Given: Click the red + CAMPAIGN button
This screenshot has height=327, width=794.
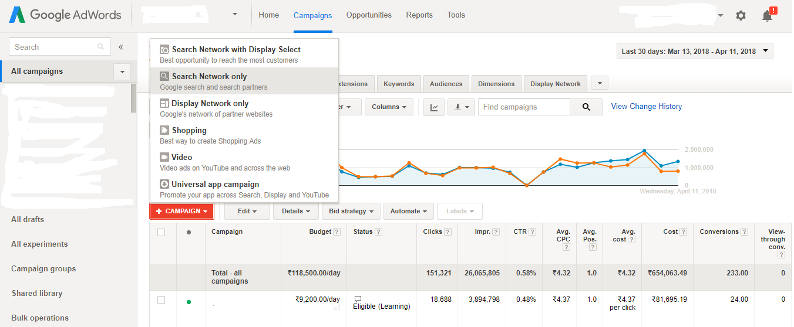Looking at the screenshot, I should [181, 212].
